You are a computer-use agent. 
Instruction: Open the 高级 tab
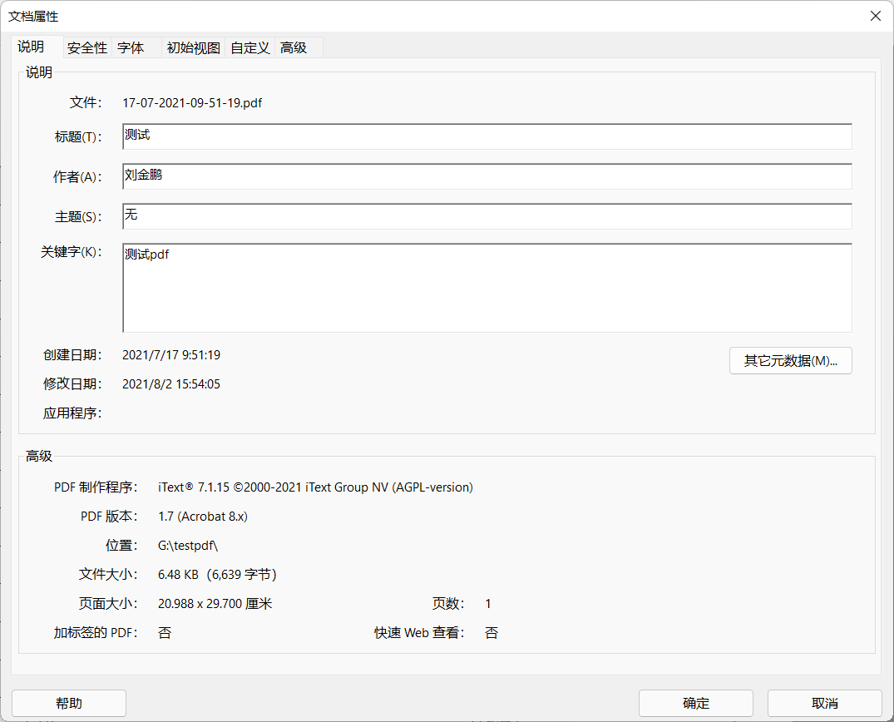pyautogui.click(x=293, y=47)
